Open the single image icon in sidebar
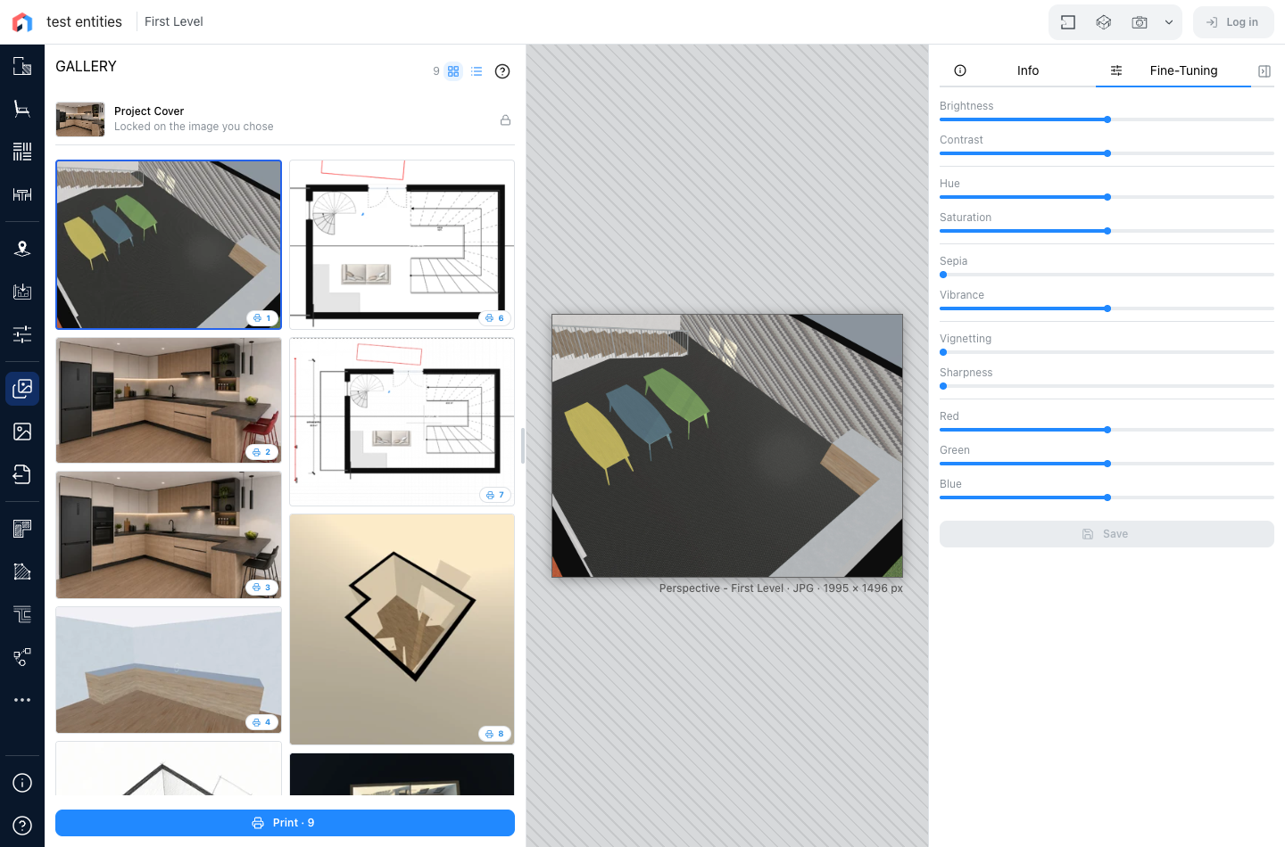Screen dimensions: 1285x847 pyautogui.click(x=22, y=432)
